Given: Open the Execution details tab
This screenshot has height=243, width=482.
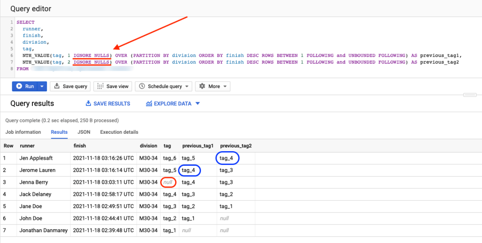Looking at the screenshot, I should click(119, 132).
